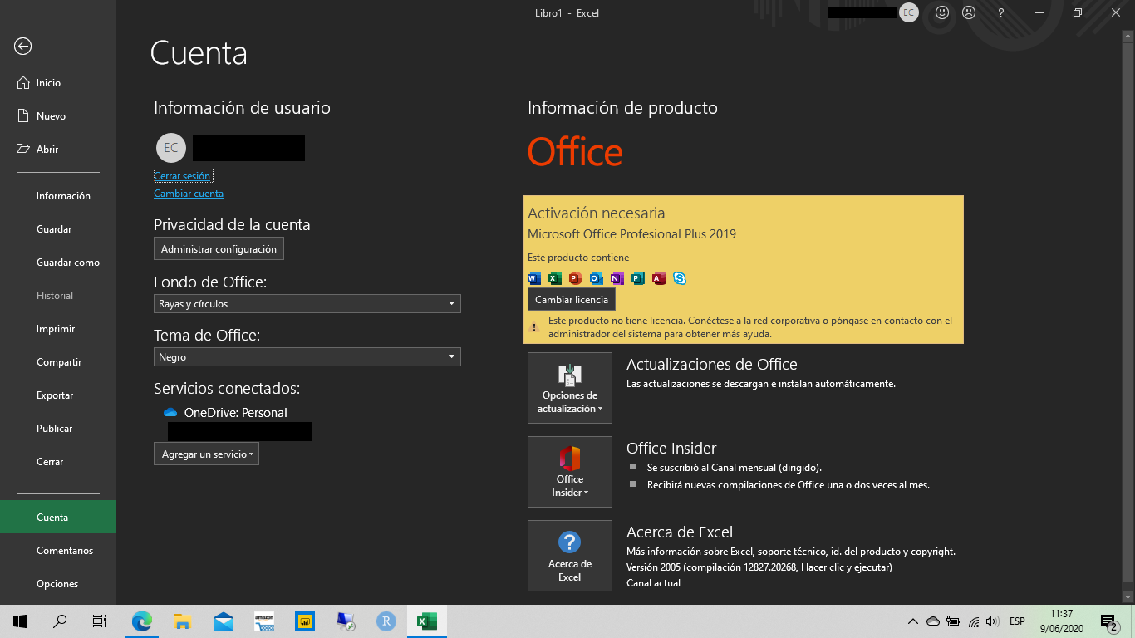This screenshot has width=1135, height=638.
Task: Send a smile via happy face icon
Action: [942, 12]
